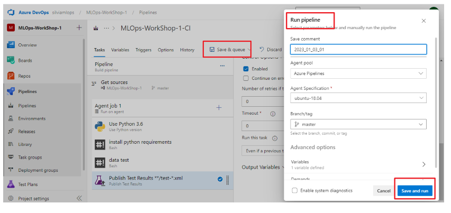Click the Save comment input field
The width and height of the screenshot is (451, 213).
pyautogui.click(x=358, y=49)
